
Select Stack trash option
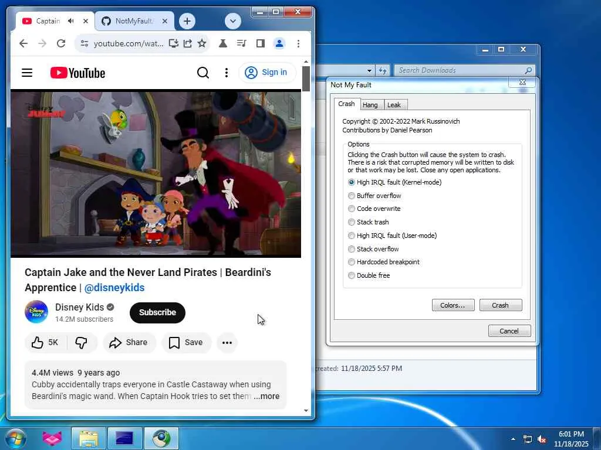369,222
